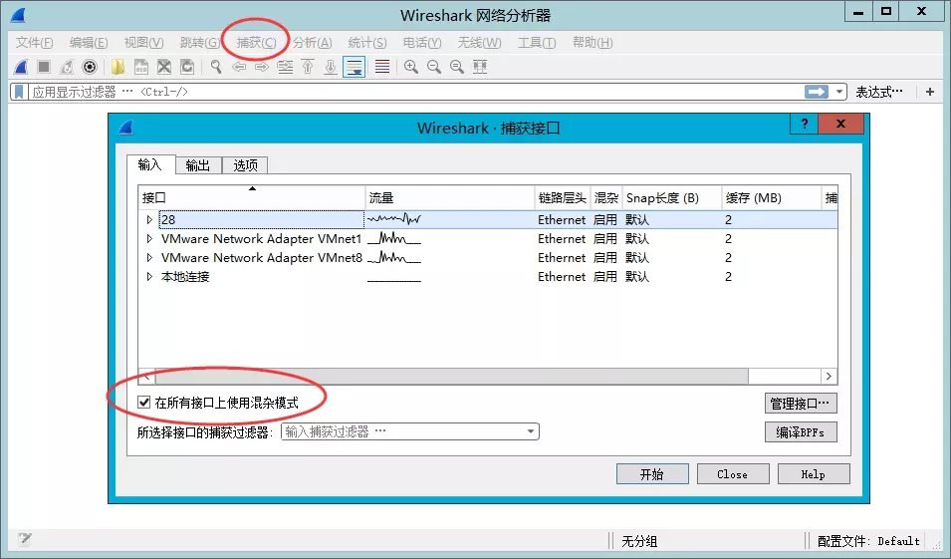Open display filter history dropdown
The width and height of the screenshot is (951, 559).
[x=839, y=92]
